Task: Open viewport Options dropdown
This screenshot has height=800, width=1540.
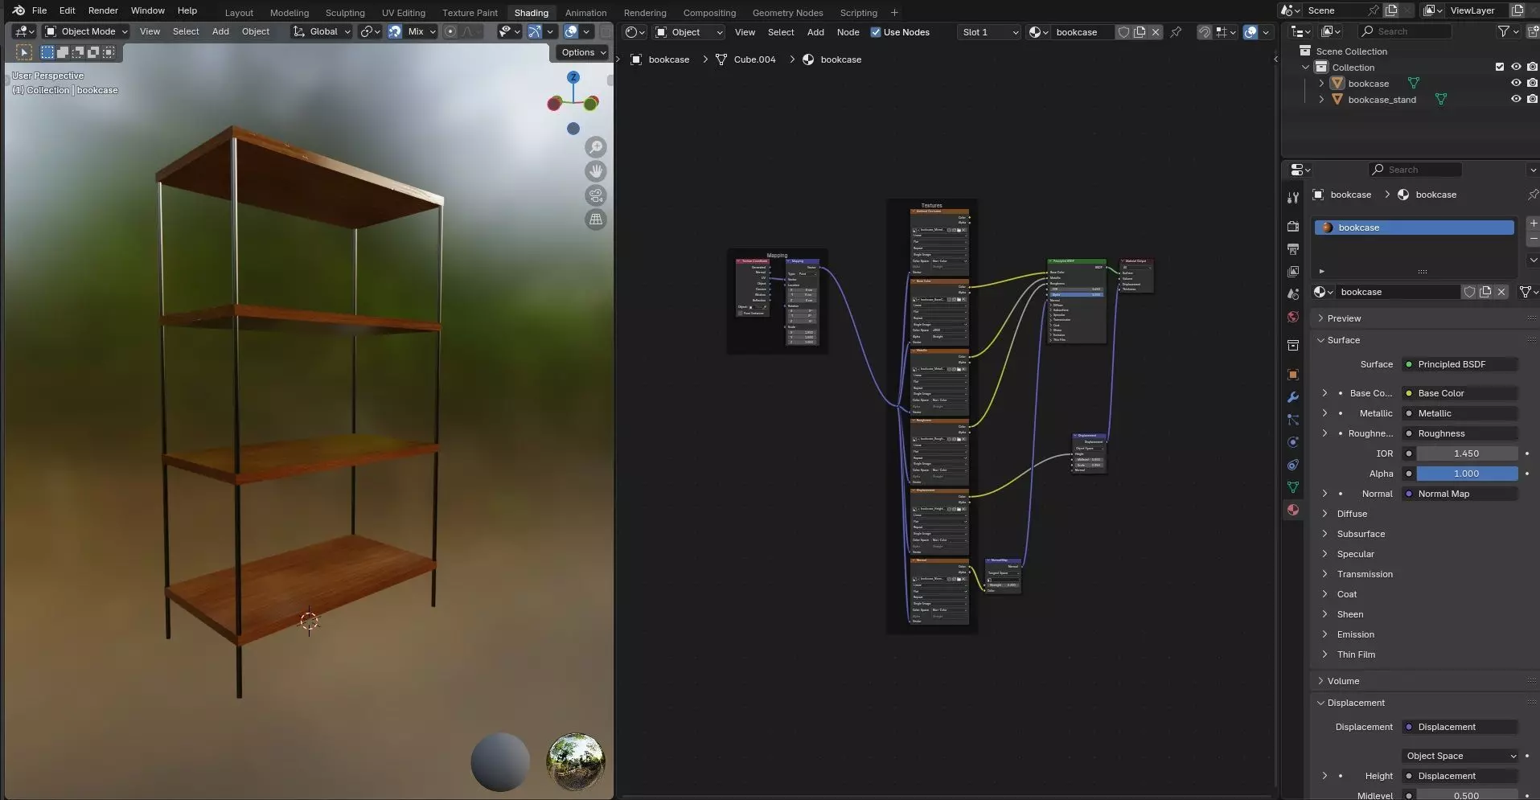Action: point(583,52)
